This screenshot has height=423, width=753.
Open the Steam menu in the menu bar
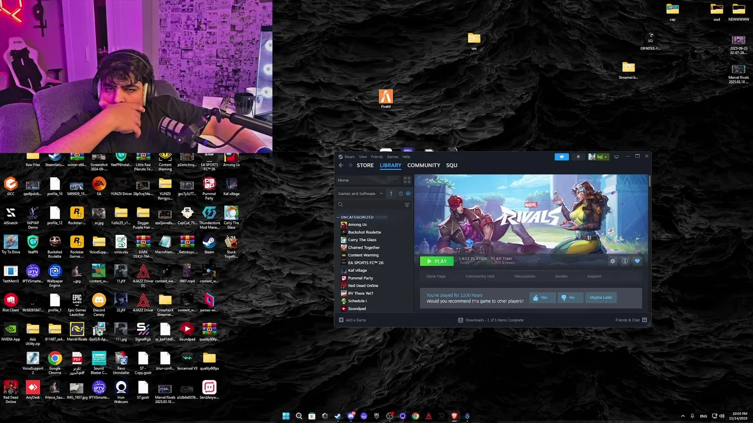pyautogui.click(x=349, y=157)
